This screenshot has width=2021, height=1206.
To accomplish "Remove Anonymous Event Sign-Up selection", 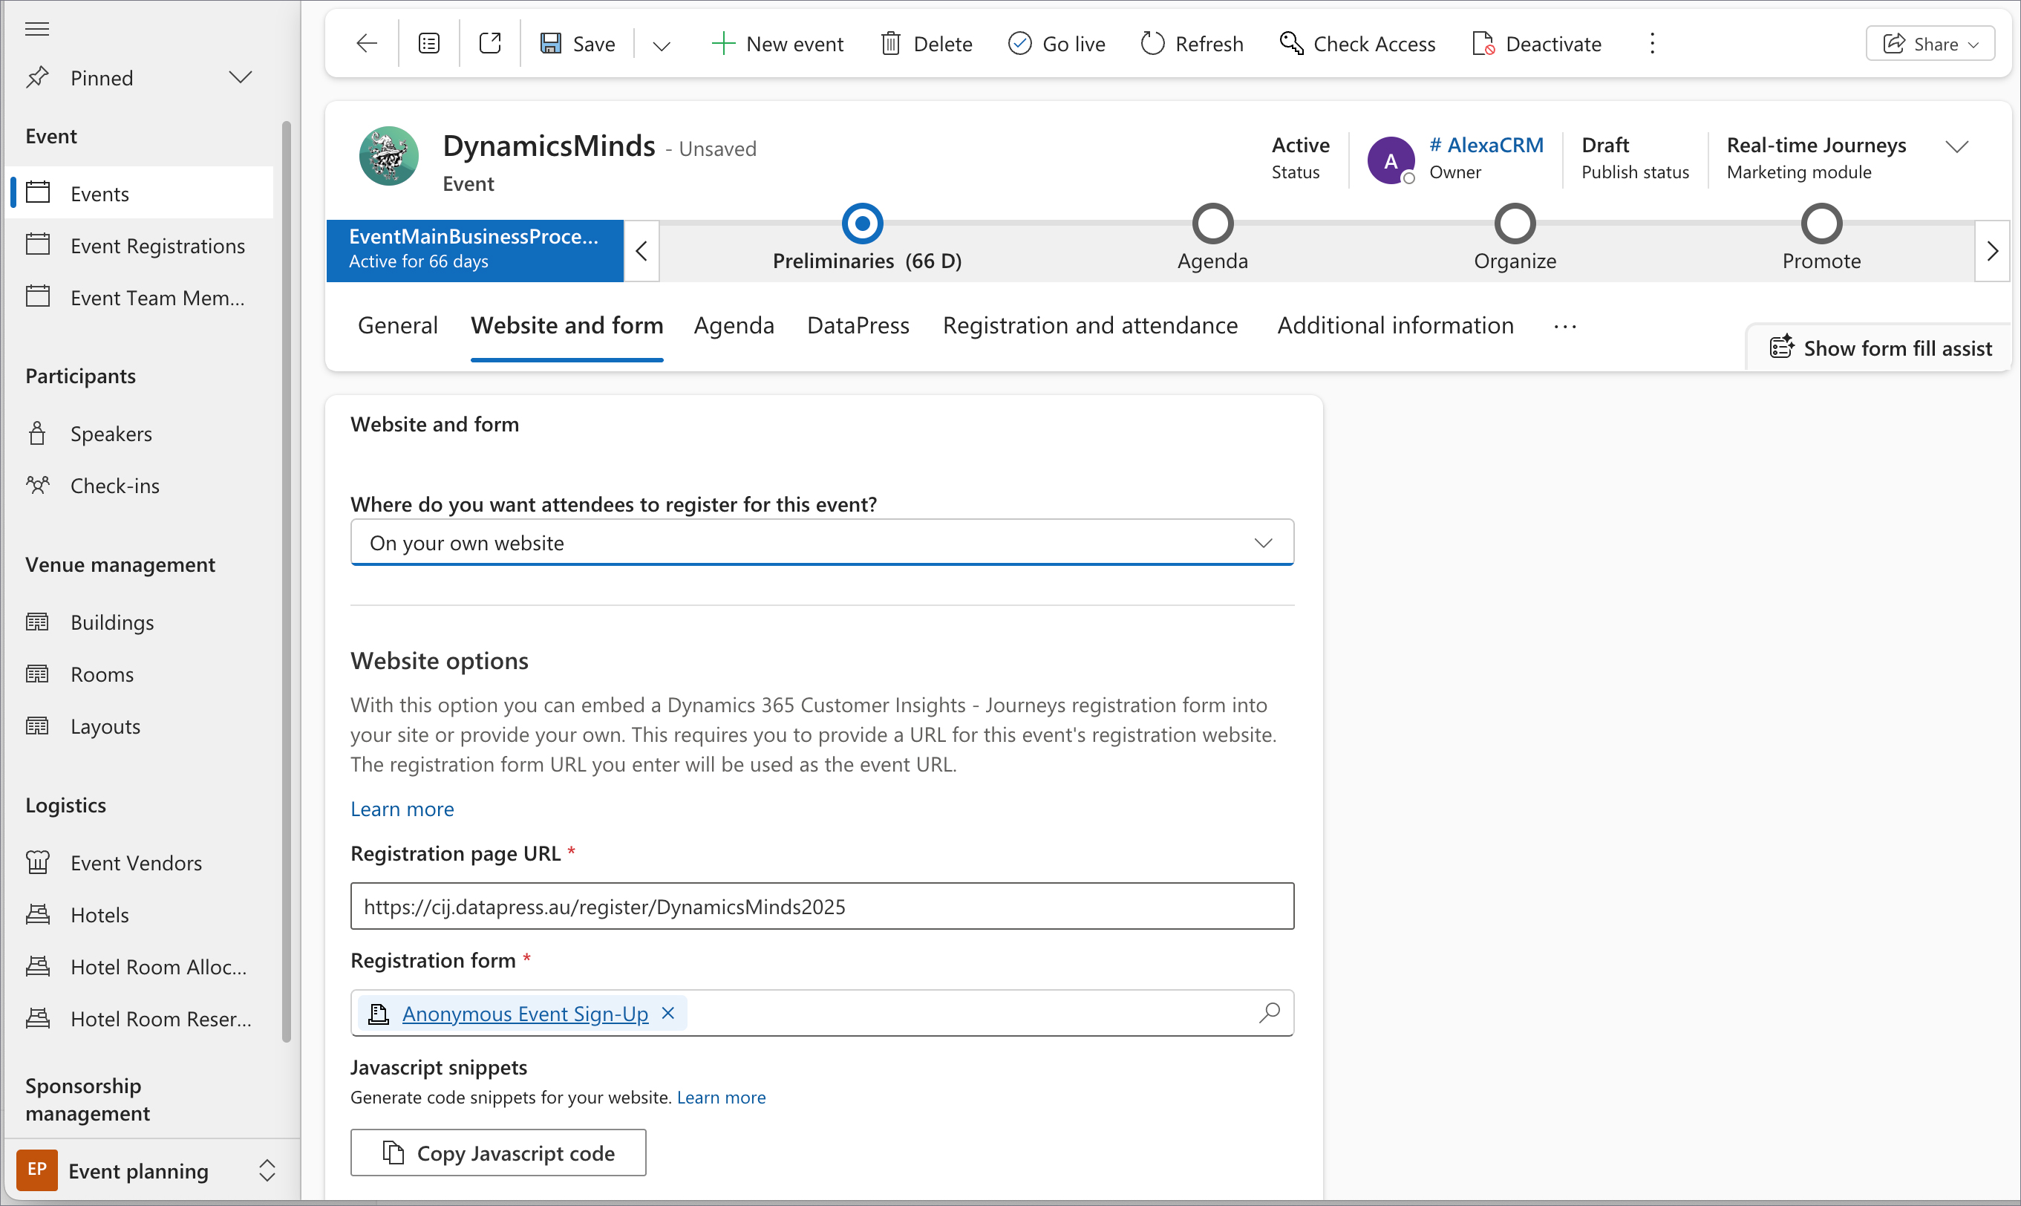I will pos(667,1013).
